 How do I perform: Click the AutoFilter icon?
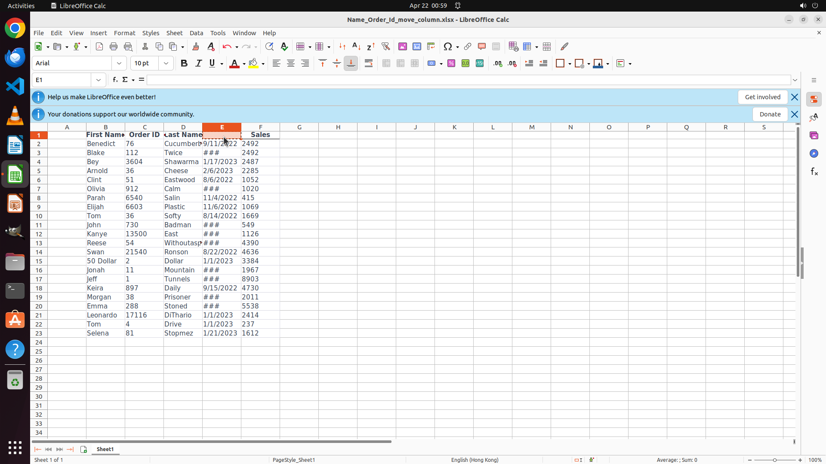(386, 46)
